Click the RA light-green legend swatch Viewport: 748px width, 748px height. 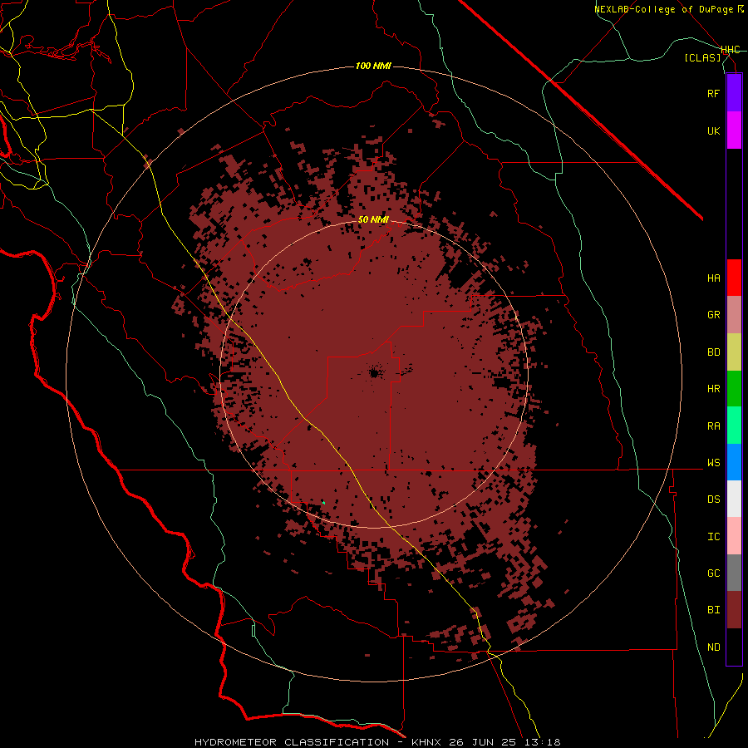pyautogui.click(x=734, y=426)
